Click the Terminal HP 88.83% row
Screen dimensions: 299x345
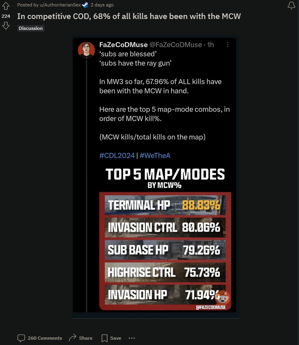165,205
